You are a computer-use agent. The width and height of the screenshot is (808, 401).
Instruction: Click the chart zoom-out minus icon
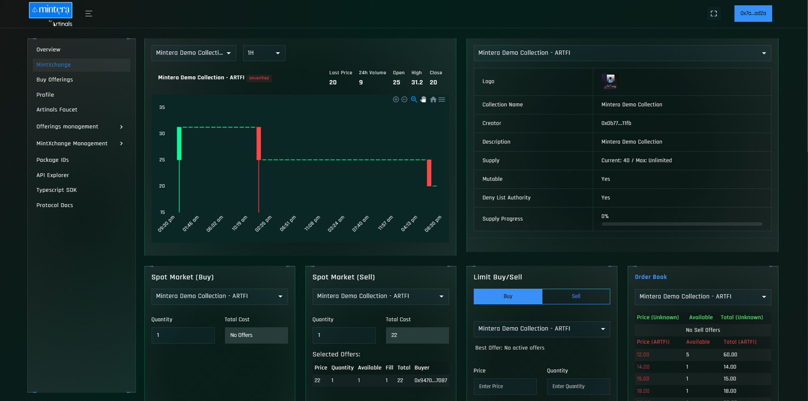click(404, 99)
